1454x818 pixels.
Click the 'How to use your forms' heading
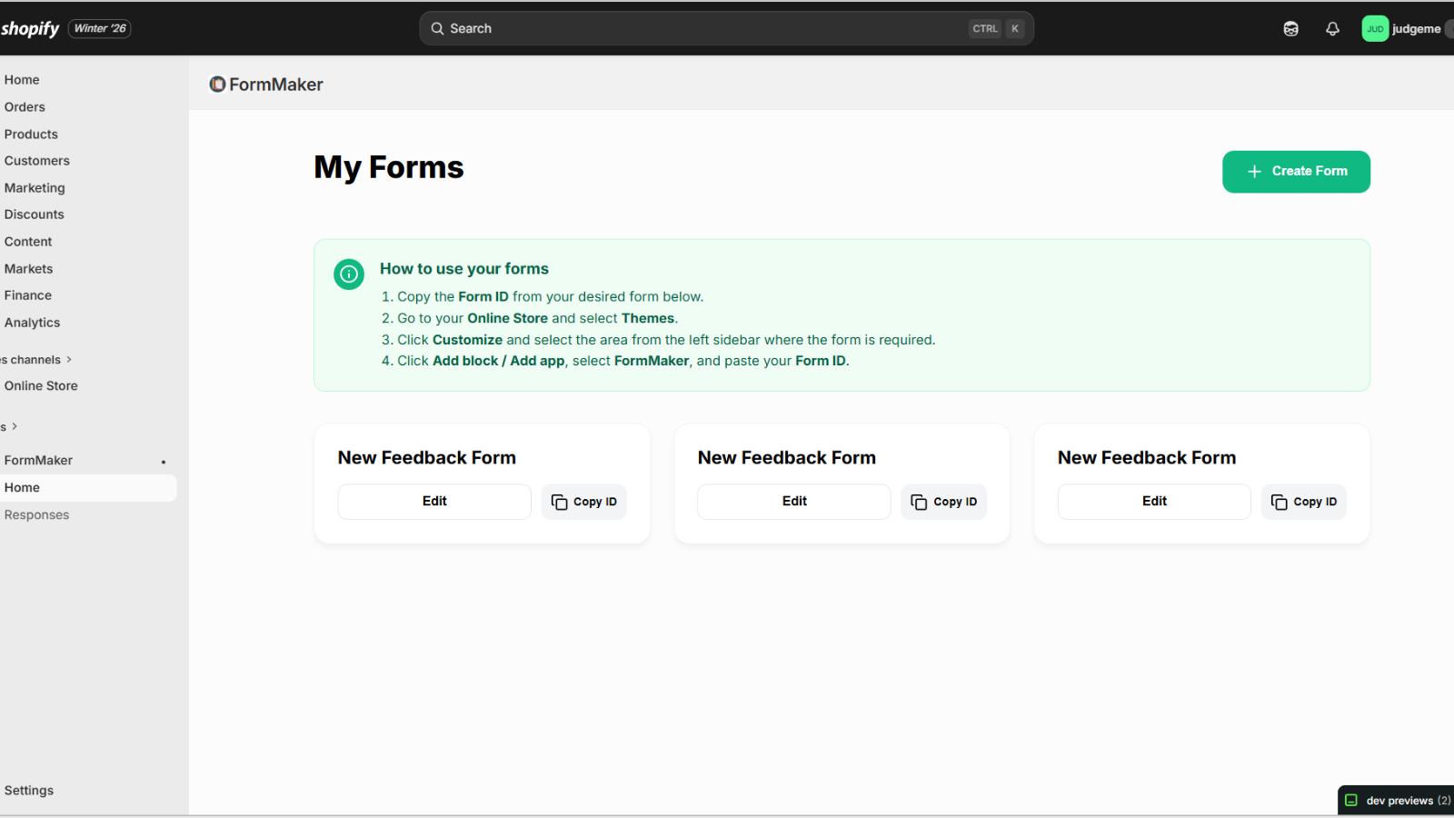point(464,269)
